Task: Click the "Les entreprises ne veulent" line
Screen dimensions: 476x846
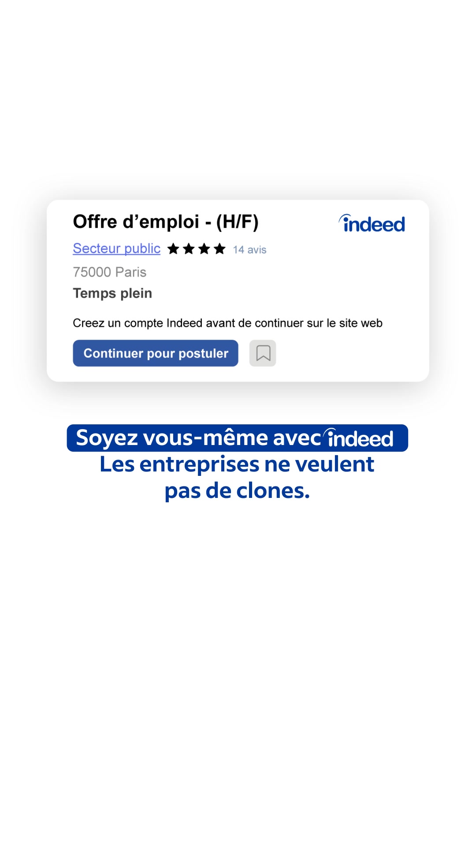Action: point(237,464)
